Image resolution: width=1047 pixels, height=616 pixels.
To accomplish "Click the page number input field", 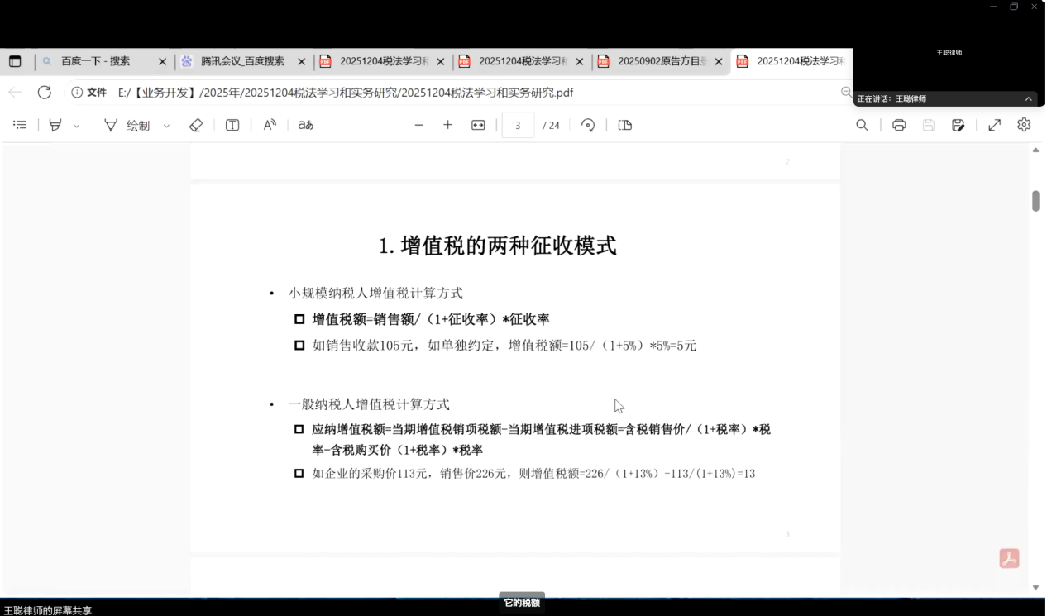I will [x=518, y=125].
